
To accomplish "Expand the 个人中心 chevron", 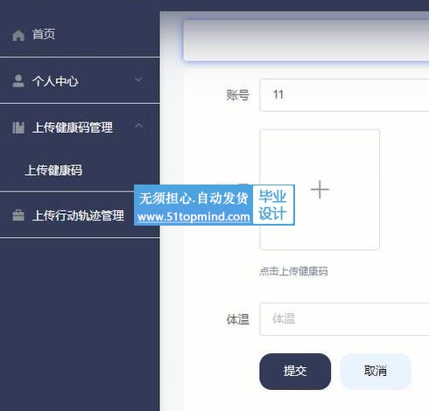I will coord(138,80).
